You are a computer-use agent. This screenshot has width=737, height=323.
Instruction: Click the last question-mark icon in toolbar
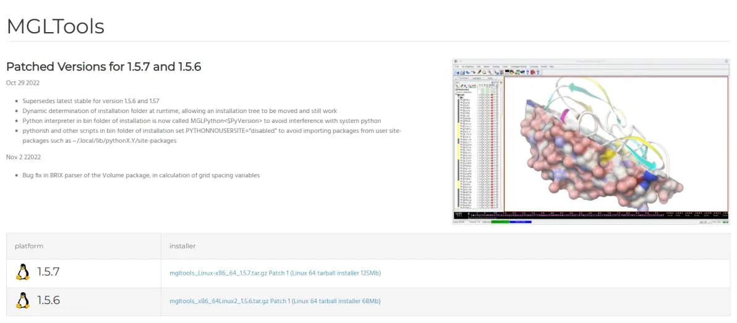tap(538, 72)
